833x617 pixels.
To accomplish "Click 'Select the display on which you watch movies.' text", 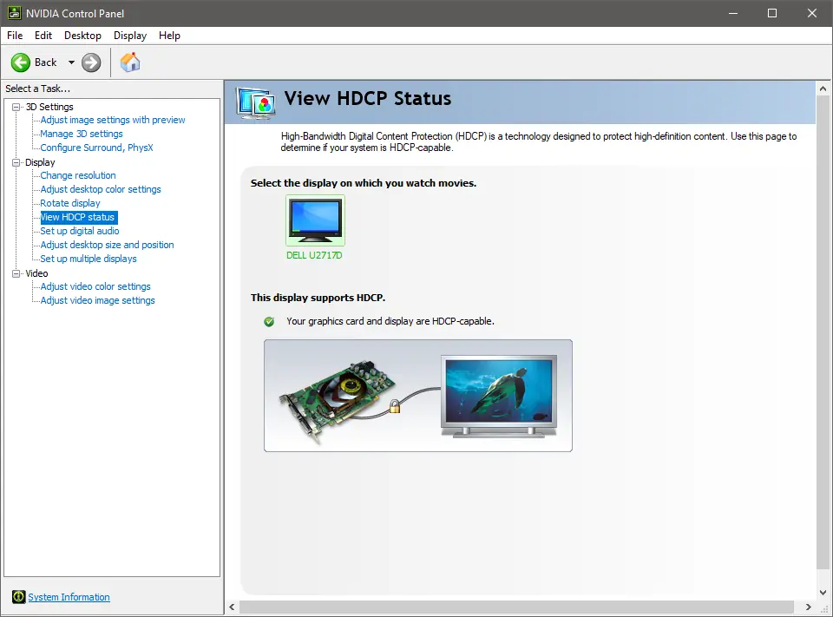I will [364, 183].
